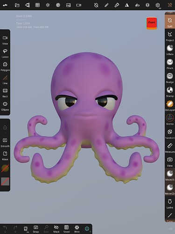
Task: Select the Measure tool
Action: point(170,148)
